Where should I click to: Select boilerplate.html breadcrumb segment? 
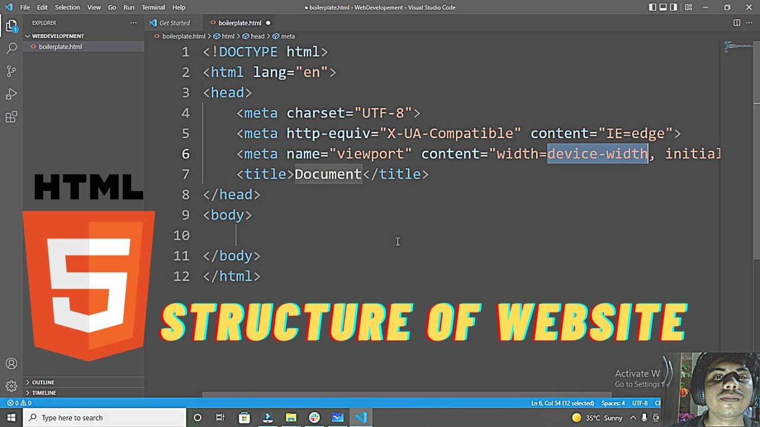(x=179, y=36)
